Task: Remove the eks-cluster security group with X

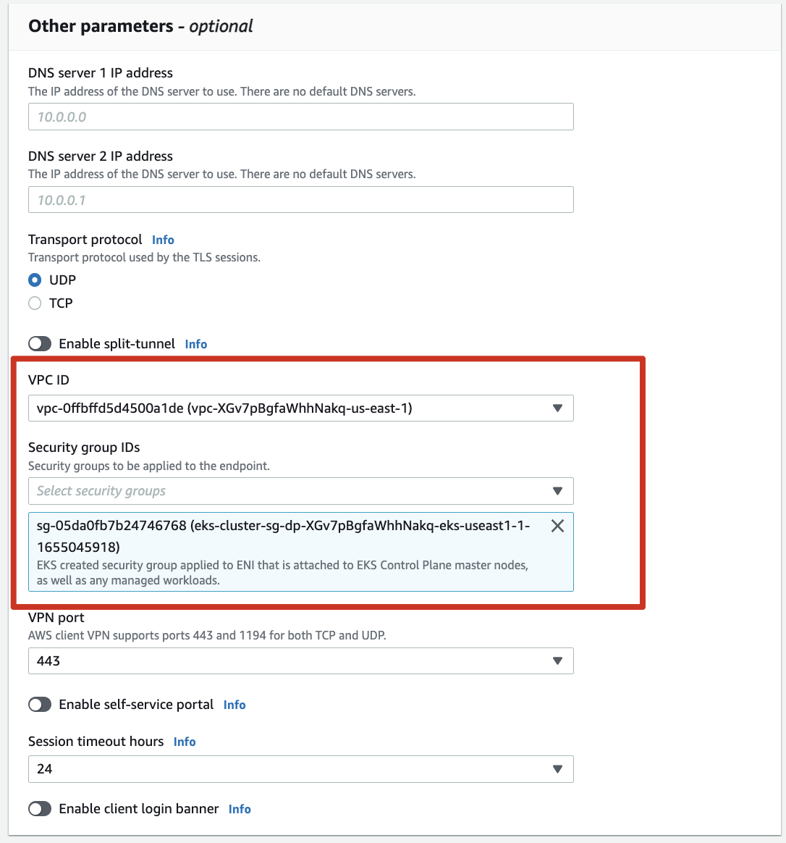Action: click(557, 526)
